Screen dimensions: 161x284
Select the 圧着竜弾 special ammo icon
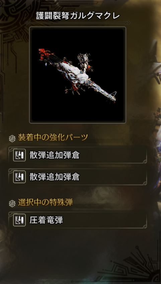tap(19, 220)
